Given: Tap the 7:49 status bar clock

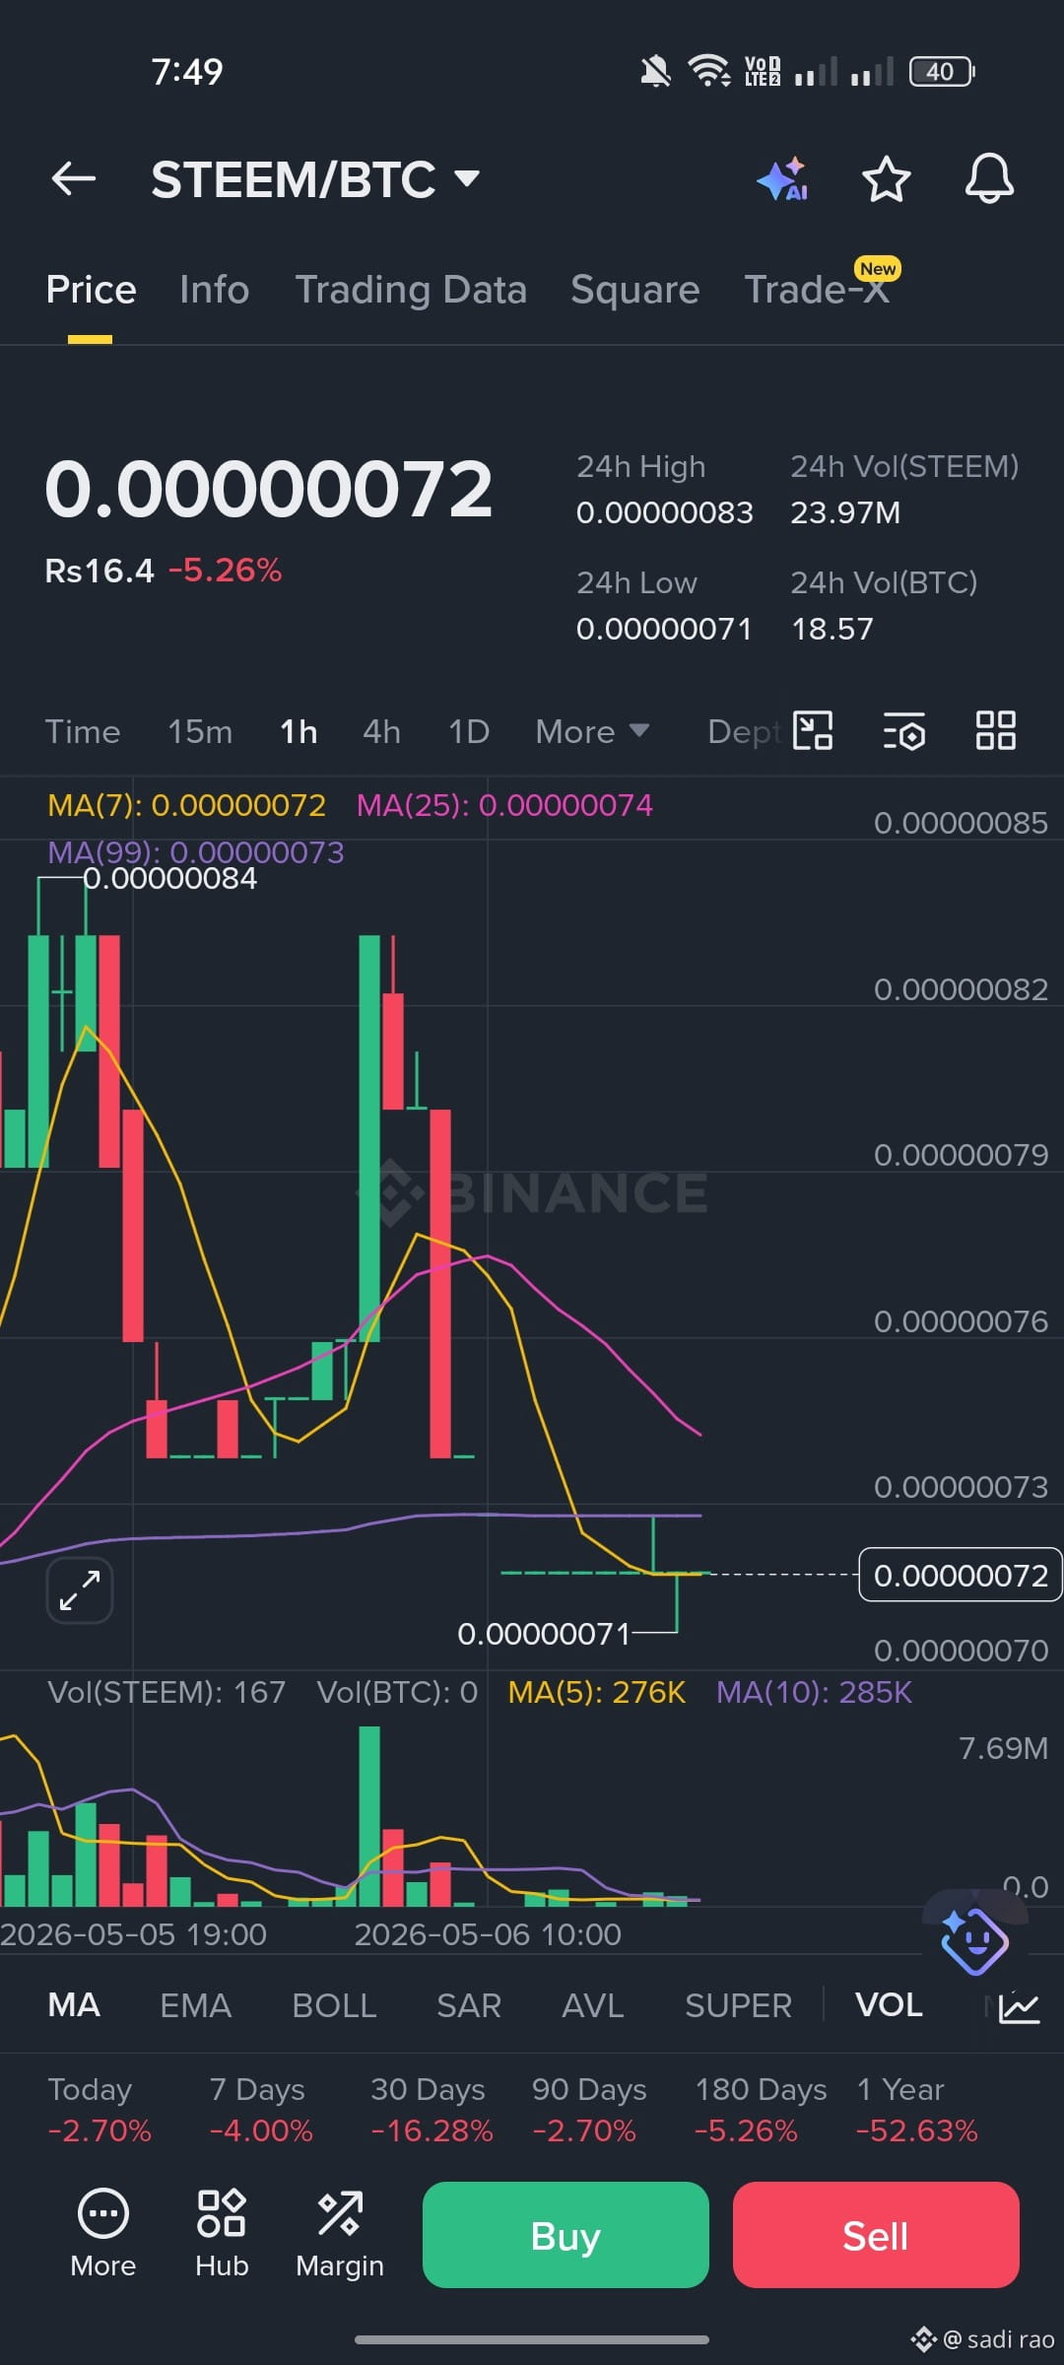Looking at the screenshot, I should 187,71.
